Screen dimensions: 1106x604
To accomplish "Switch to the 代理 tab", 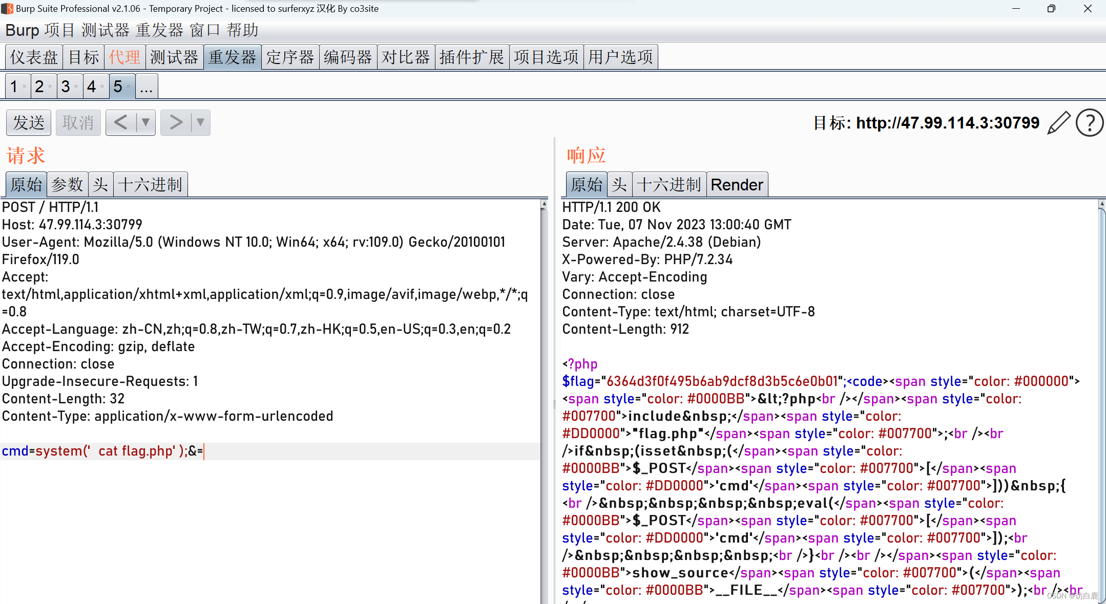I will (124, 57).
